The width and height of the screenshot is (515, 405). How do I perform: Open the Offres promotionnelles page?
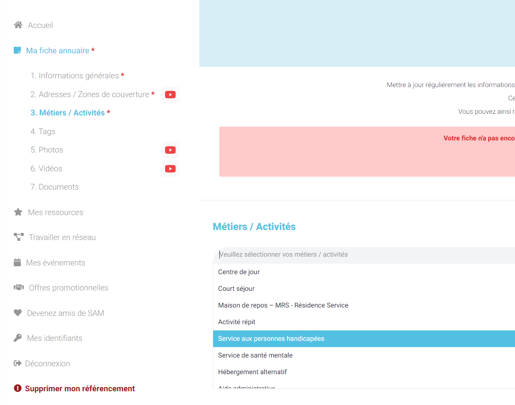click(68, 288)
